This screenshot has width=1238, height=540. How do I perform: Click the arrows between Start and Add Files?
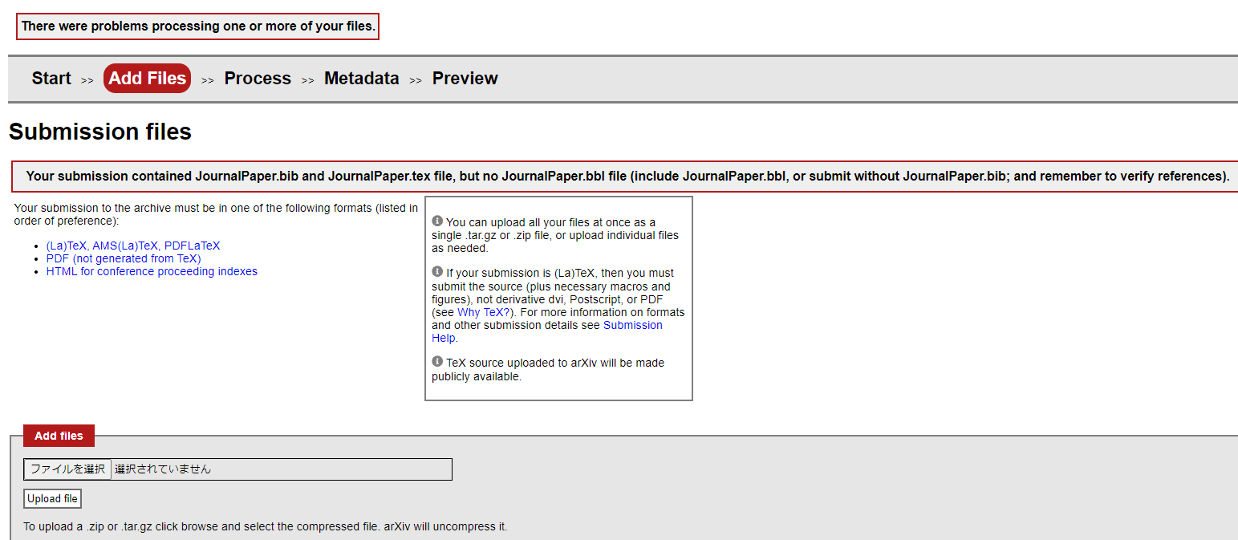pyautogui.click(x=87, y=80)
